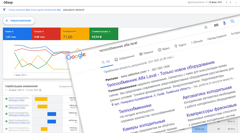Open the Клики metric dropdown
This screenshot has width=240, height=133.
coord(9,31)
